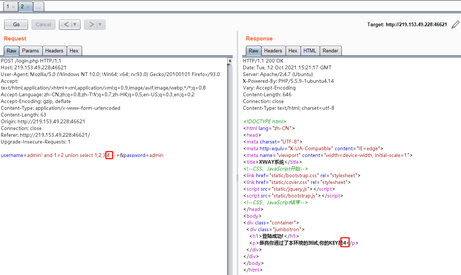This screenshot has height=275, width=461.
Task: Click the meta viewport line
Action: pyautogui.click(x=328, y=155)
